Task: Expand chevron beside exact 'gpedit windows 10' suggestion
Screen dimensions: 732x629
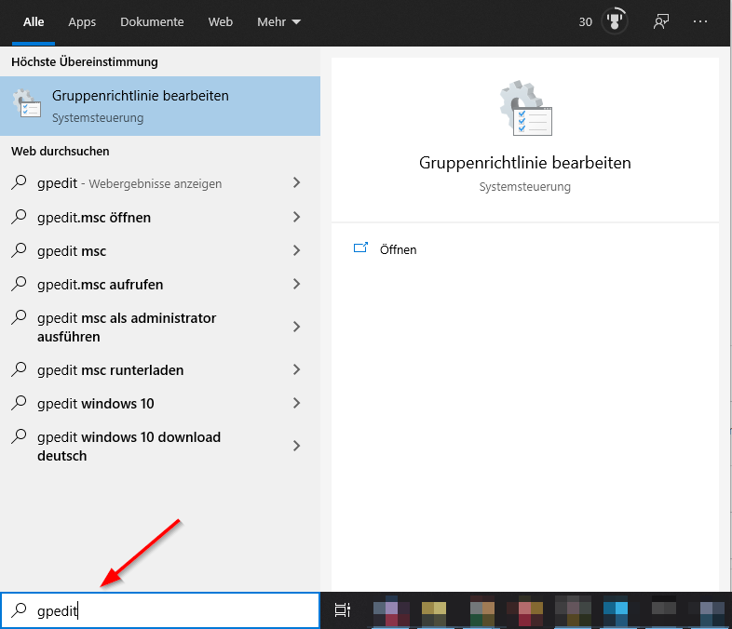Action: [296, 403]
